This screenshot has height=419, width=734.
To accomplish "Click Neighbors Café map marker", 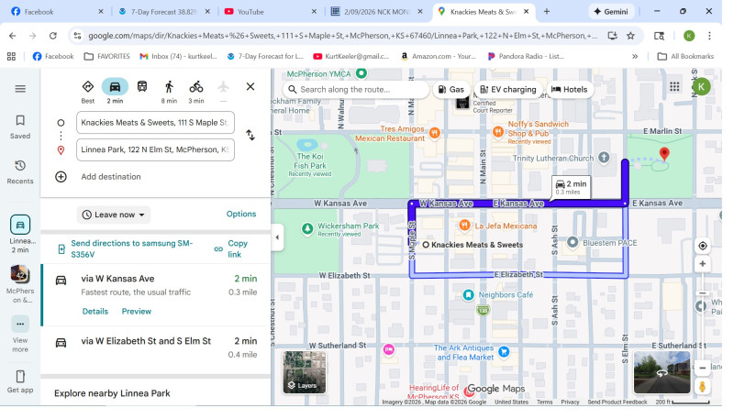I will (x=468, y=295).
